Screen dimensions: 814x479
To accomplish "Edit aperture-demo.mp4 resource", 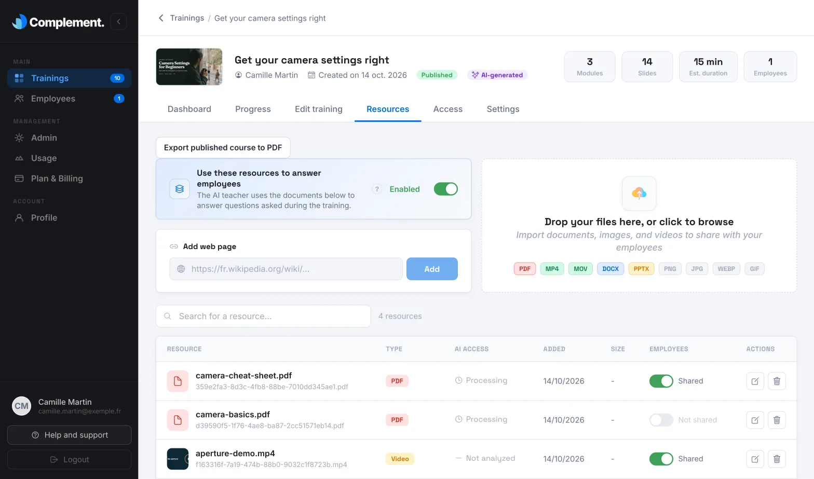I will pos(755,459).
